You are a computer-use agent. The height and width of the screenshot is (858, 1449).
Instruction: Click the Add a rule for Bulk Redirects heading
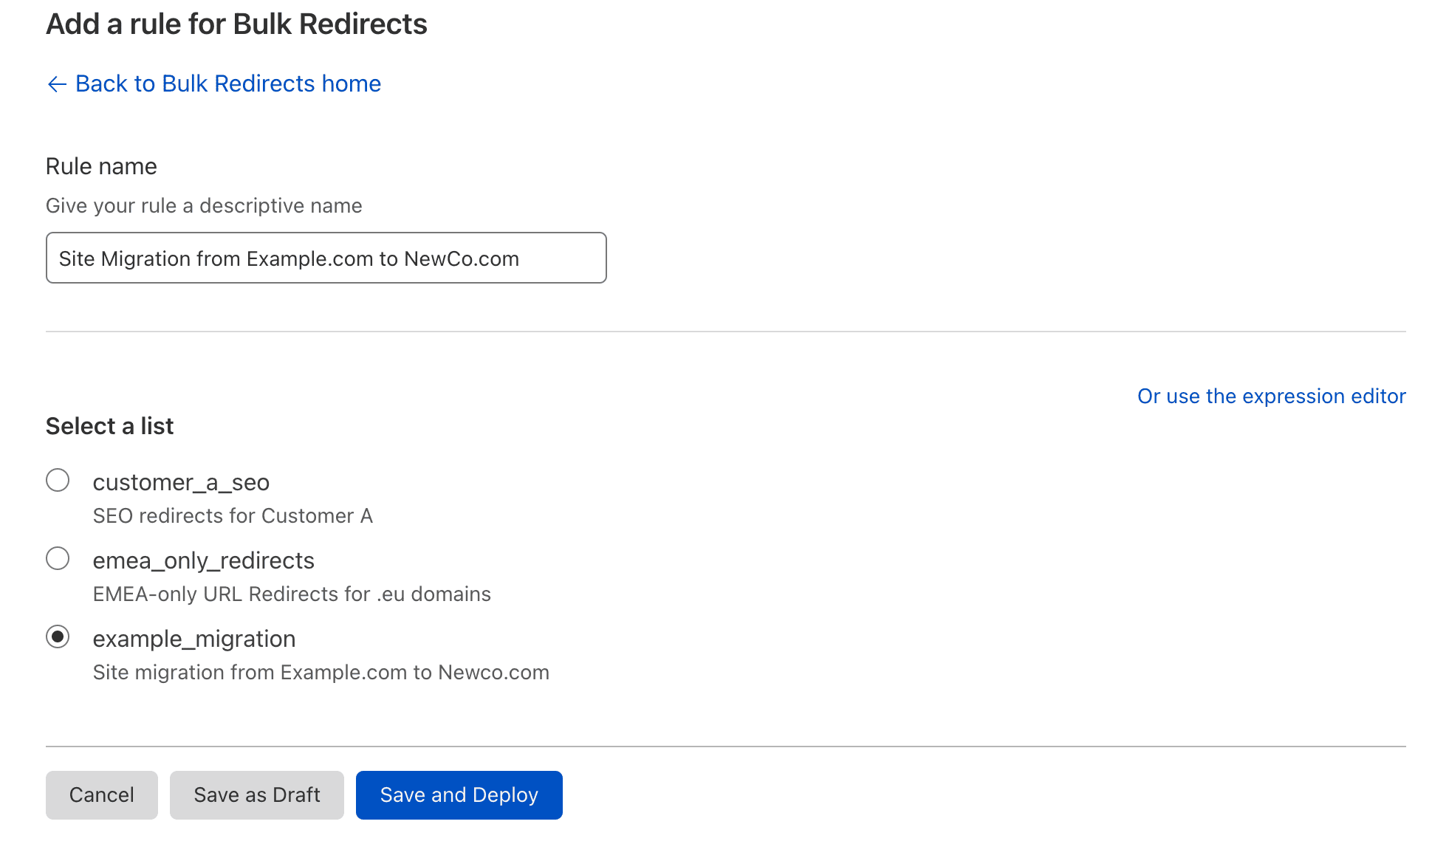click(237, 24)
